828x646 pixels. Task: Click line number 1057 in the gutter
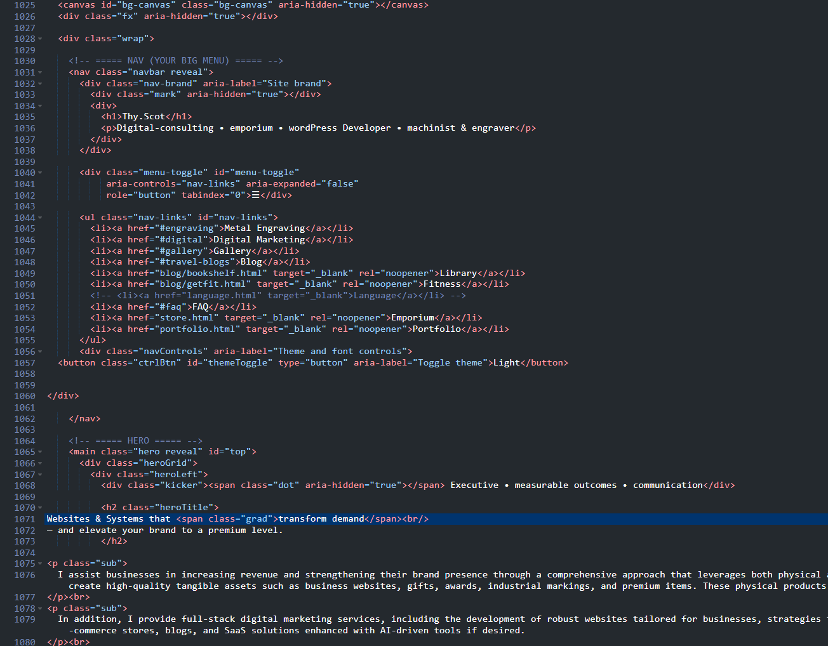[25, 363]
